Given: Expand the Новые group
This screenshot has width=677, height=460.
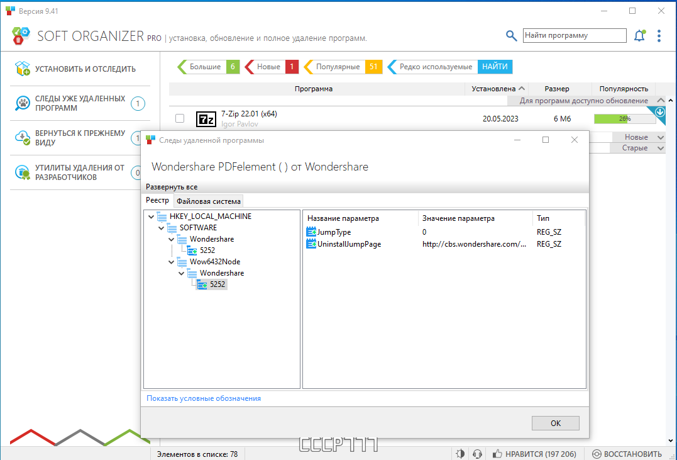Looking at the screenshot, I should (661, 137).
